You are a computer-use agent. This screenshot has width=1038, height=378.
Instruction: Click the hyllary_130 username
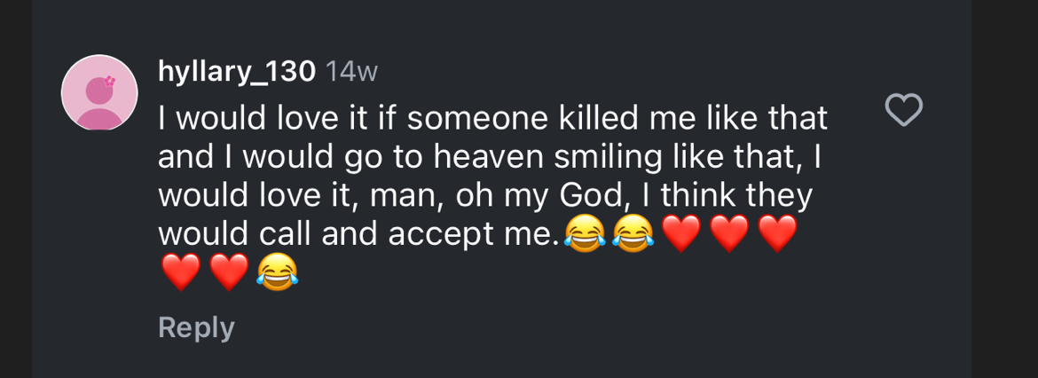(x=236, y=72)
